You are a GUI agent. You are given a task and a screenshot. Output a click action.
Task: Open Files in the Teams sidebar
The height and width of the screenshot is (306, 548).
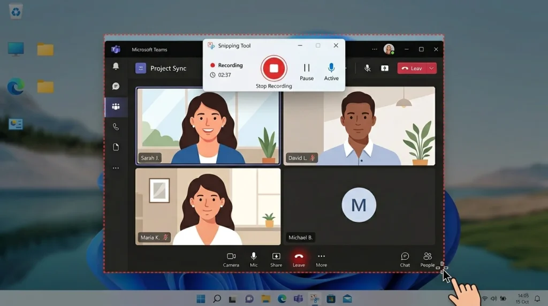[x=116, y=147]
